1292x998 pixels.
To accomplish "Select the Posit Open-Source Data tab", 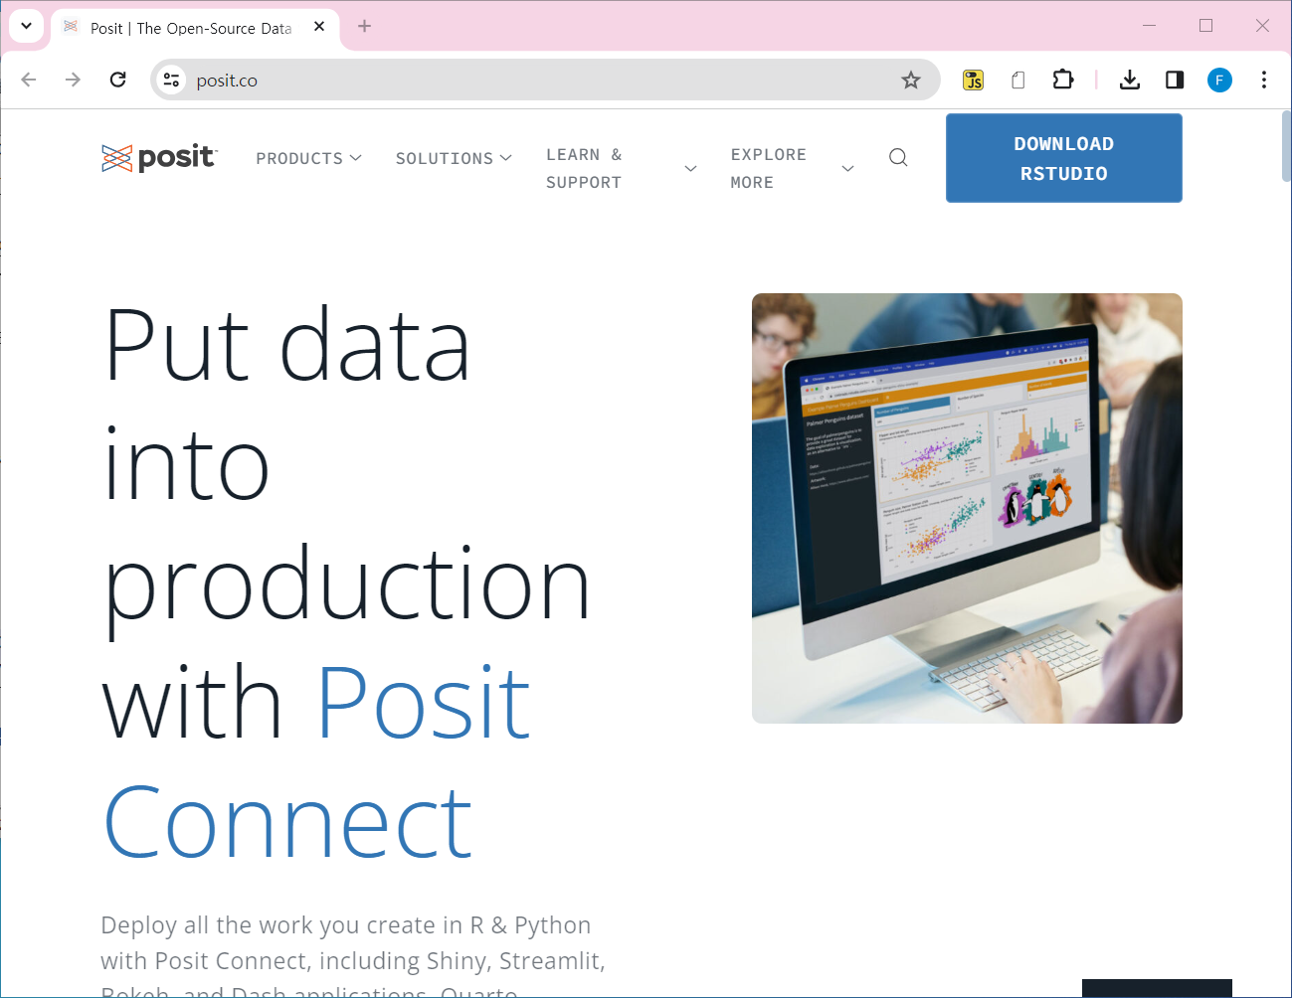I will click(191, 28).
